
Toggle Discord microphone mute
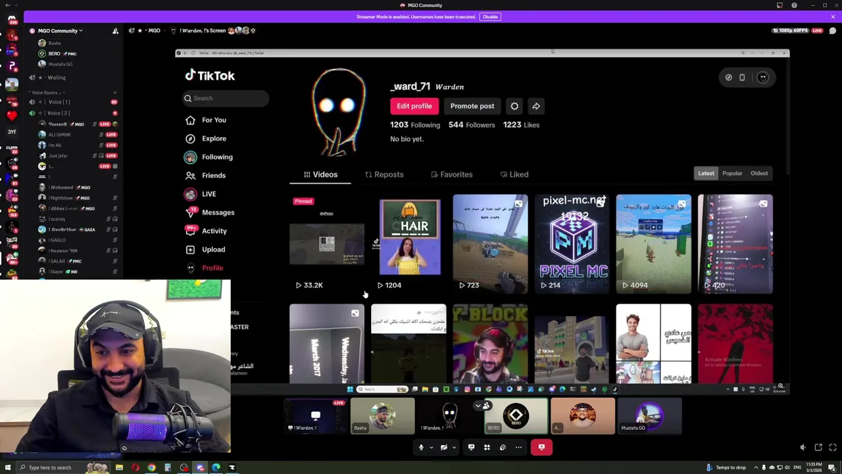click(421, 447)
